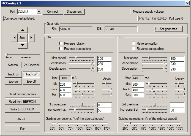Click the RA Max speed input field

click(x=104, y=59)
